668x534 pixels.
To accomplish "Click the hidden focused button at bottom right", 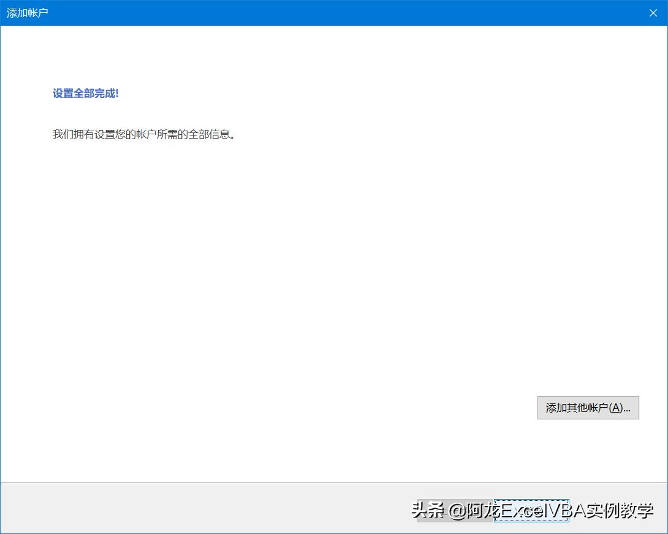I will 532,511.
